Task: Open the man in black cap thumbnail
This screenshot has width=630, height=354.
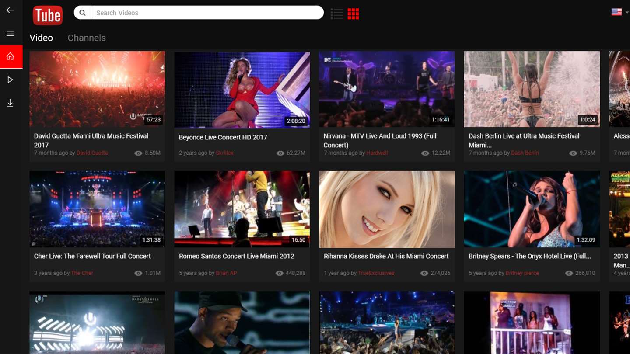Action: click(242, 323)
